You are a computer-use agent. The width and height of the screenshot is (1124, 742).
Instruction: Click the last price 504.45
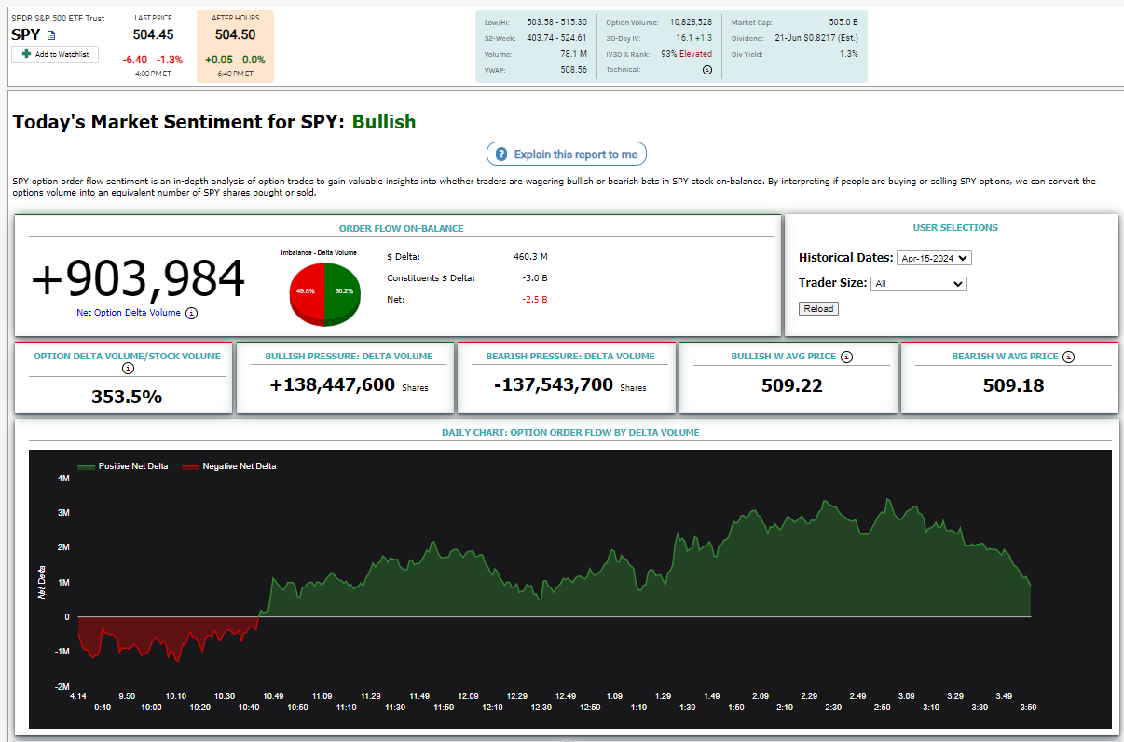[154, 34]
